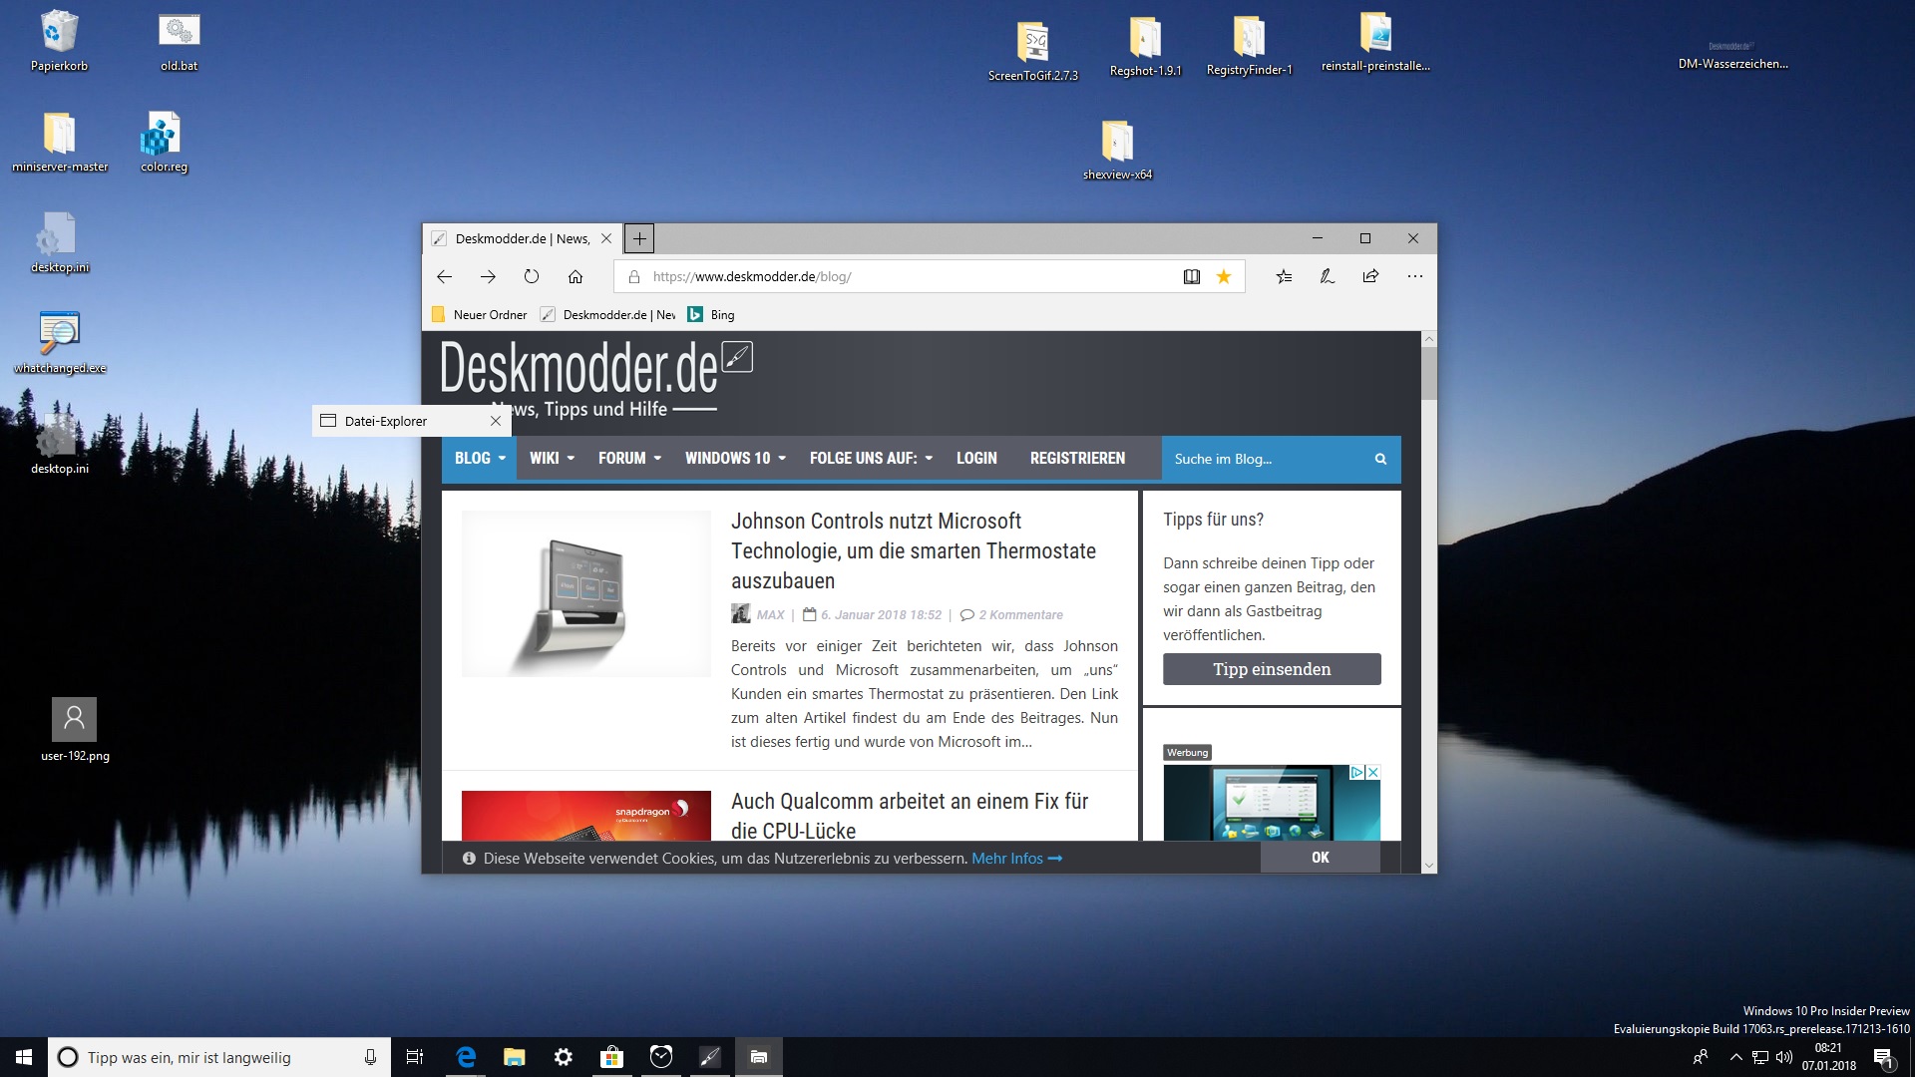Viewport: 1915px width, 1077px height.
Task: Open the Edge Settings and more menu
Action: click(1414, 277)
